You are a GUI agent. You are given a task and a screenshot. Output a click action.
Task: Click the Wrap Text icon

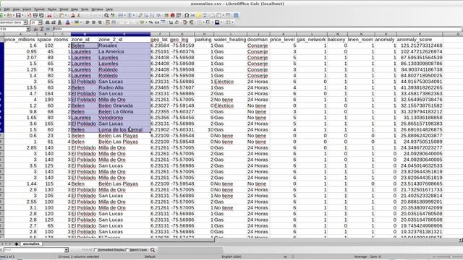pyautogui.click(x=108, y=22)
